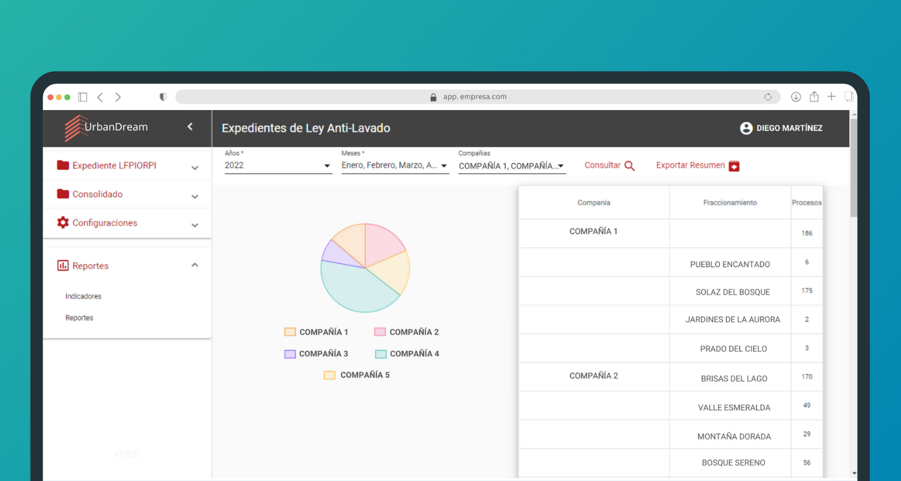Open the Meses dropdown selector
This screenshot has height=481, width=901.
pos(395,165)
